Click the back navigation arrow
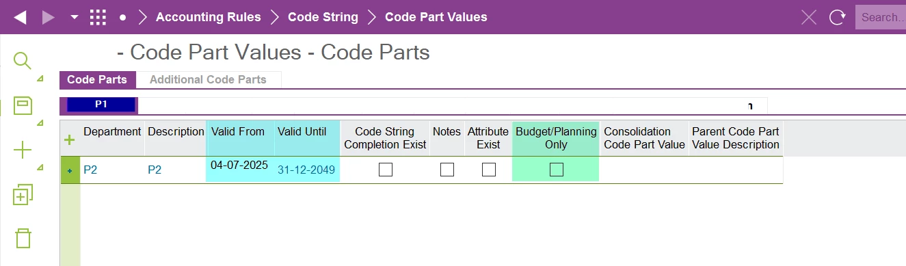 click(20, 17)
